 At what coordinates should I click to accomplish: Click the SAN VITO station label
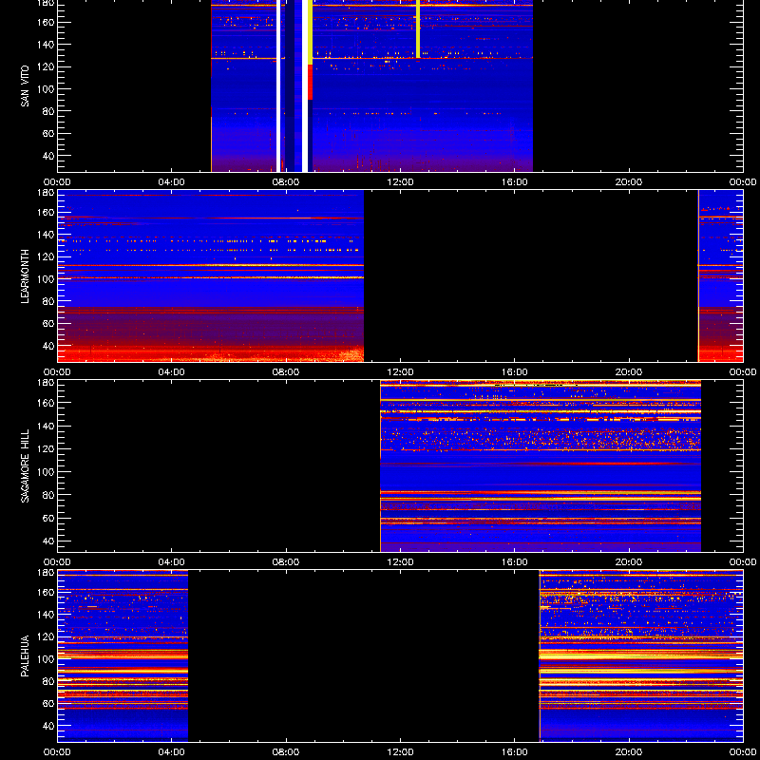click(x=25, y=86)
